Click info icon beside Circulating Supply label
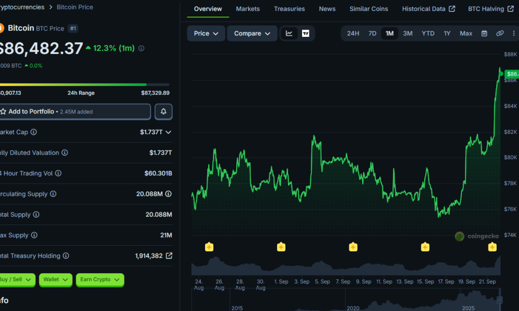The width and height of the screenshot is (519, 311). tap(53, 194)
